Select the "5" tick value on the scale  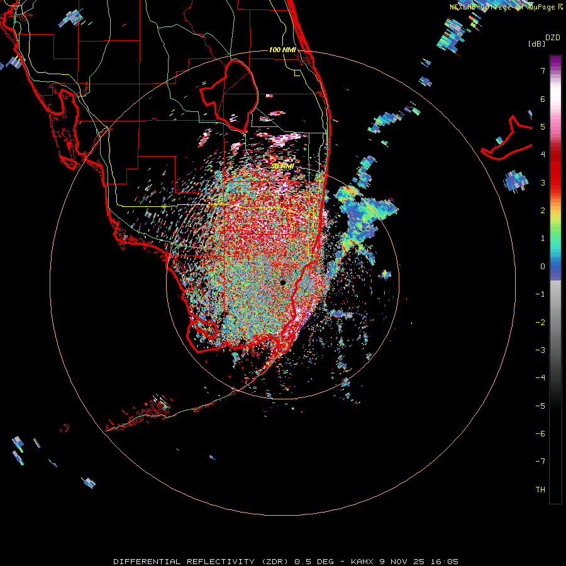tap(543, 126)
